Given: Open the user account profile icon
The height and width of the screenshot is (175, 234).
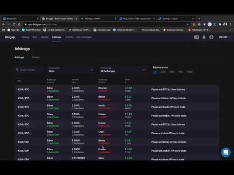Looking at the screenshot, I should (211, 37).
